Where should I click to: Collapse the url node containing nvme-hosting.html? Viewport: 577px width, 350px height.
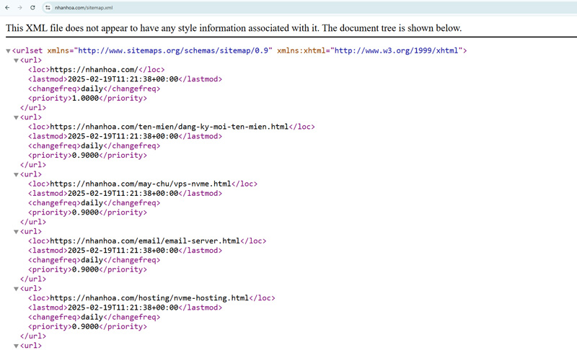pyautogui.click(x=16, y=289)
